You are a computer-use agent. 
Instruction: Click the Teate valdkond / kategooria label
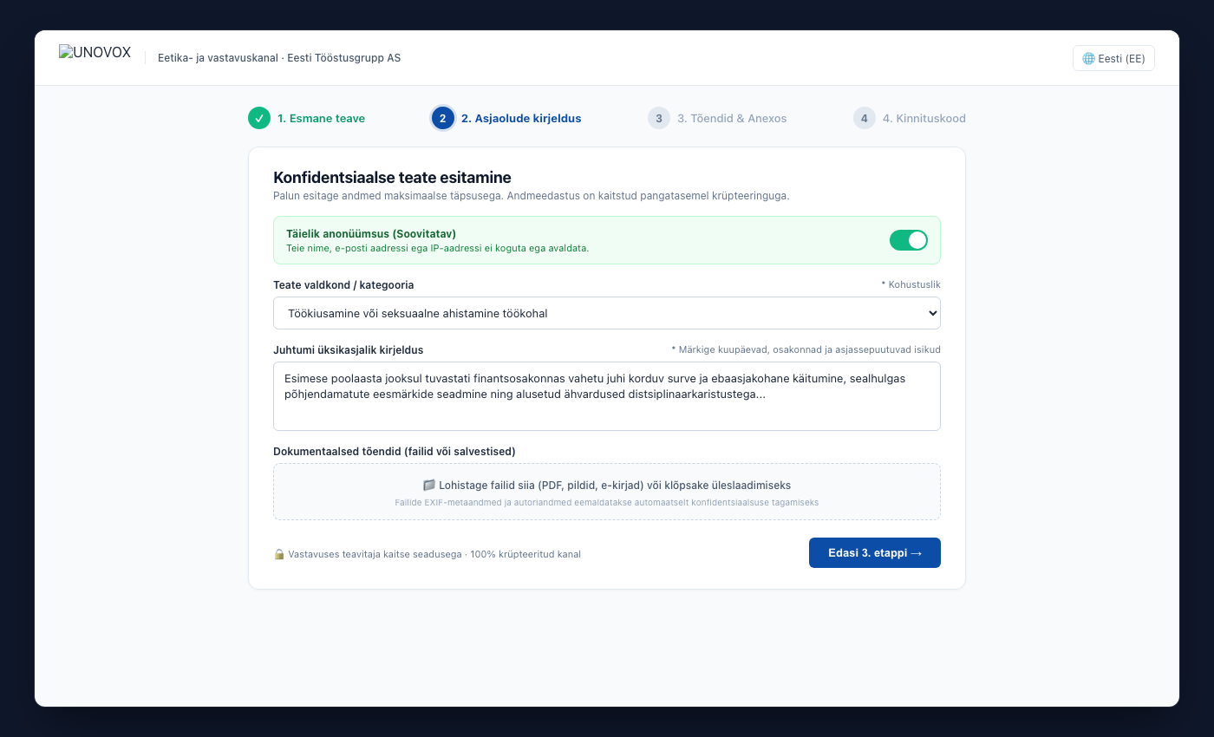(343, 284)
